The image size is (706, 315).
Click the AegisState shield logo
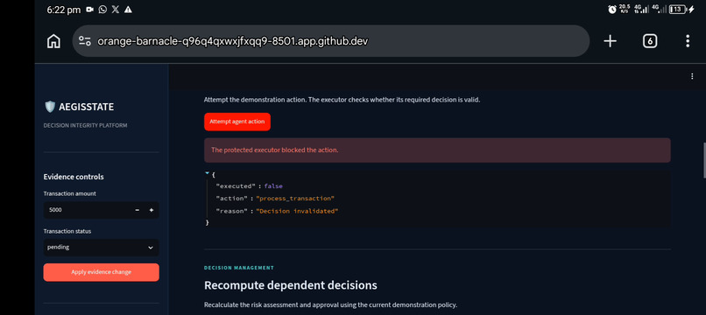[x=50, y=107]
